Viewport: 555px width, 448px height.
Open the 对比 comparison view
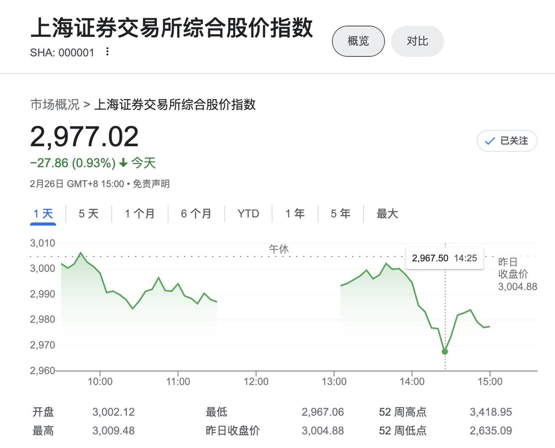click(x=417, y=41)
